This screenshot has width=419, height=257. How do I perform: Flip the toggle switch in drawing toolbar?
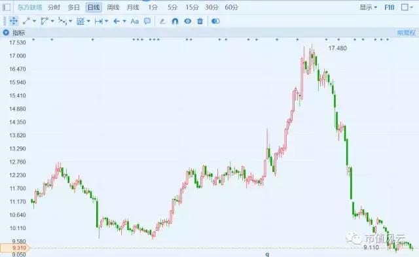(215, 21)
